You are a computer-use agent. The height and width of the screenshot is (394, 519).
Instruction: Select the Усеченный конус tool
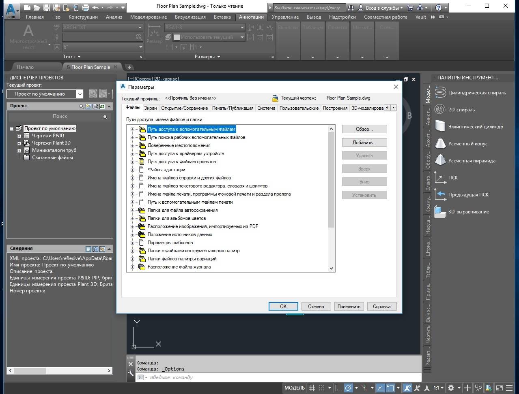461,144
